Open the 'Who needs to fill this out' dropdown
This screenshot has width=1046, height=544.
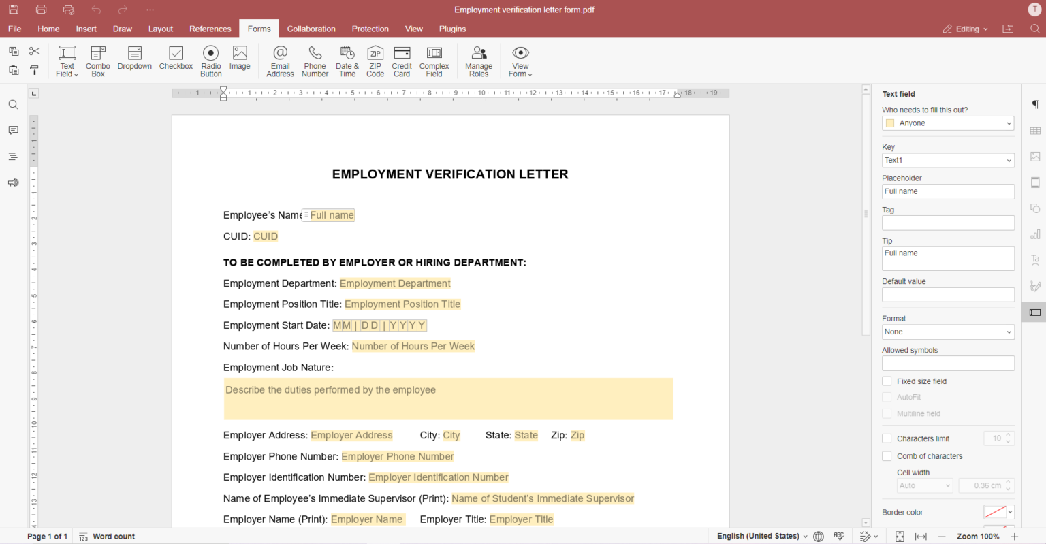tap(947, 123)
